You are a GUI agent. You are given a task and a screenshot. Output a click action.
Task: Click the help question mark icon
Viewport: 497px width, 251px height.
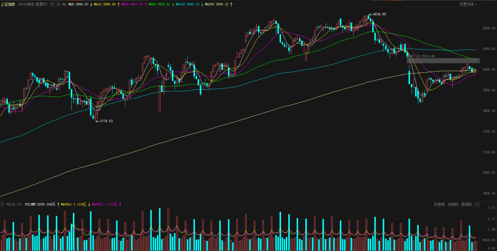point(52,4)
